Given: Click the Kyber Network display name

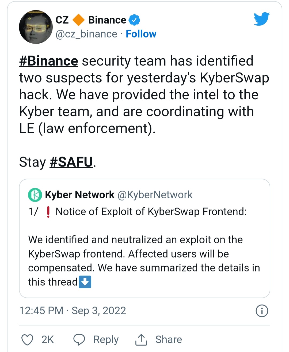Looking at the screenshot, I should pos(80,195).
